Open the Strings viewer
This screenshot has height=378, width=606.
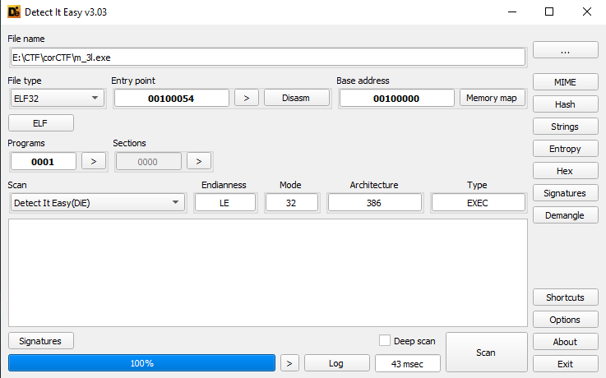coord(565,127)
